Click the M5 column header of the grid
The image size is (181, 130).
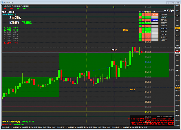coord(155,12)
